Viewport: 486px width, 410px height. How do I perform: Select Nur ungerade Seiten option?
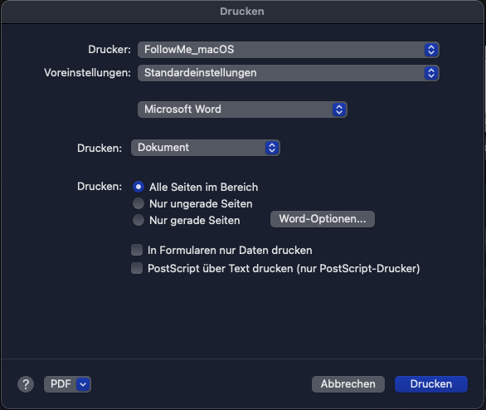[x=139, y=203]
